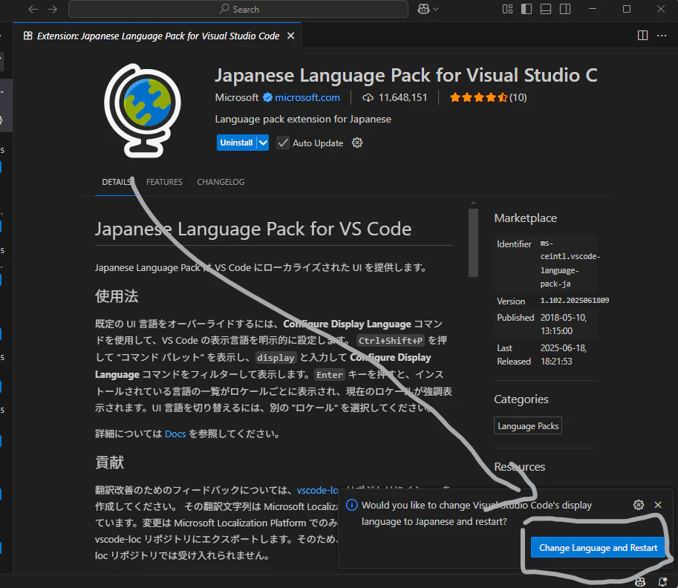Screen dimensions: 678x588
Task: Open the extension Manage gear icon
Action: point(357,143)
